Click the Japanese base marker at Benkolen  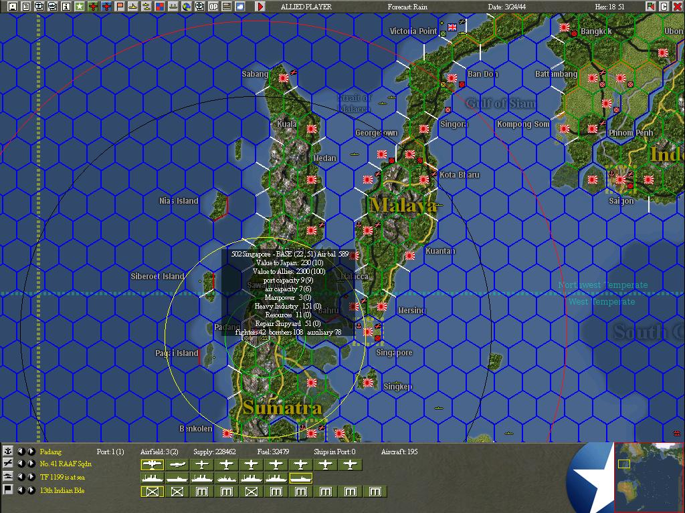[x=227, y=433]
